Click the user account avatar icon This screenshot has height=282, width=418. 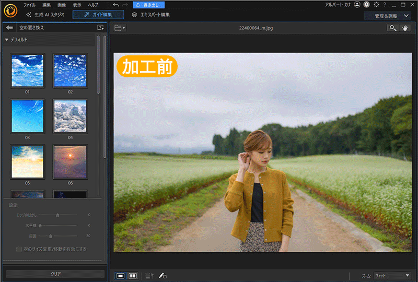(x=357, y=5)
